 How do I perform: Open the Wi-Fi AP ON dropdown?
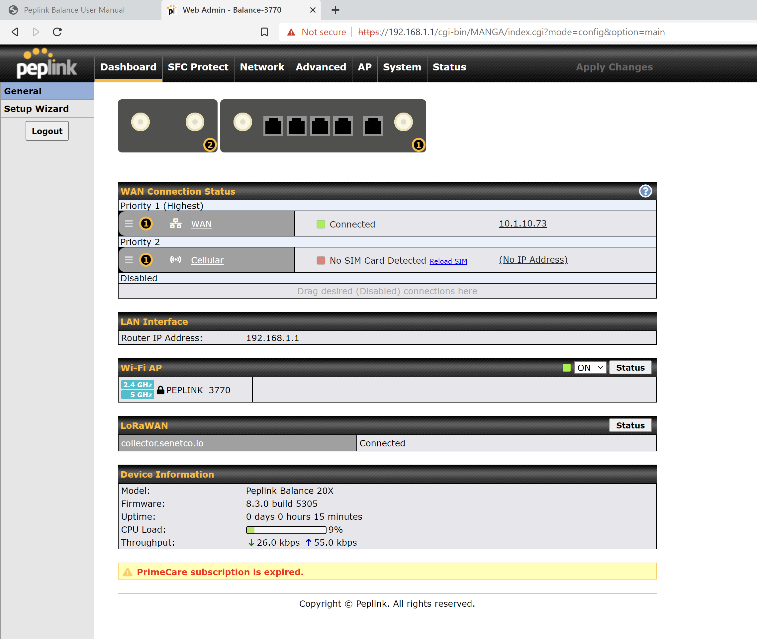pos(590,368)
